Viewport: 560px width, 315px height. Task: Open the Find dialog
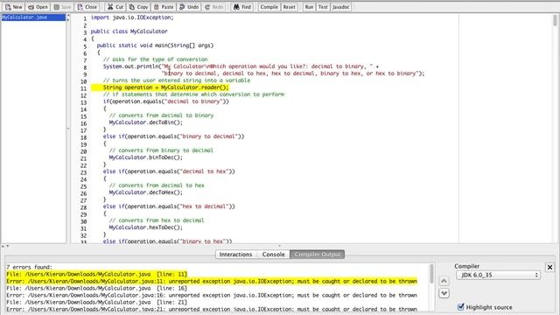point(242,7)
